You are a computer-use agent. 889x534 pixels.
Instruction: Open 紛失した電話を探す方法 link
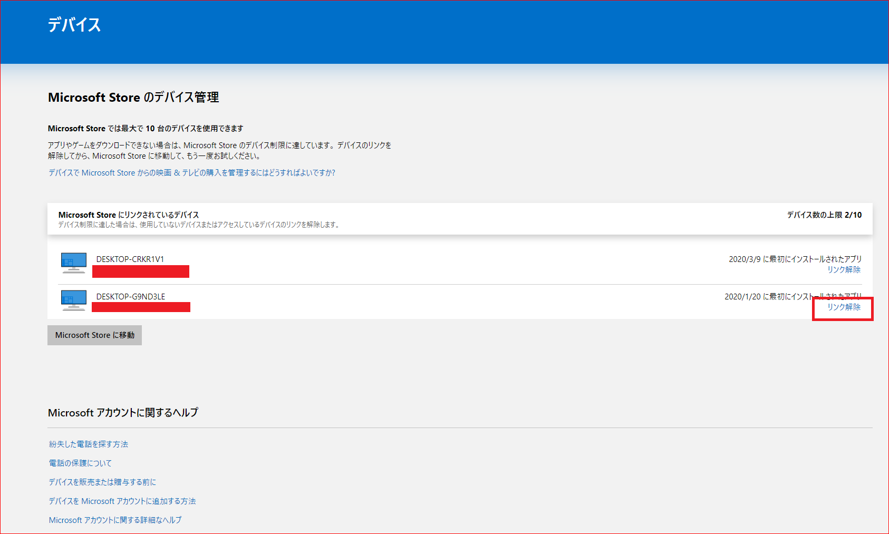coord(89,444)
